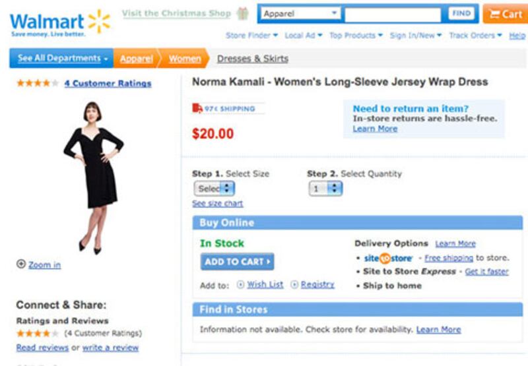Open the See size chart link

tap(217, 204)
